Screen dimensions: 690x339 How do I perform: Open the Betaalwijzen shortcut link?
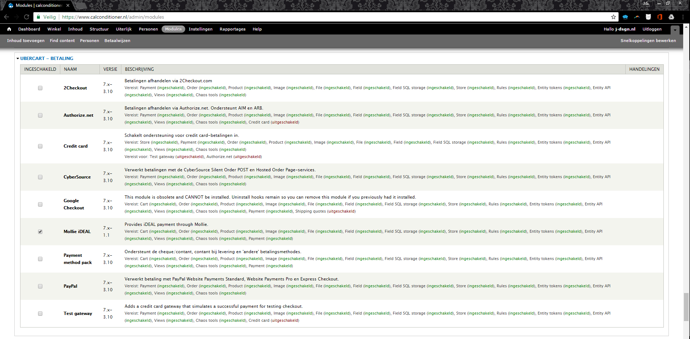[x=117, y=41]
